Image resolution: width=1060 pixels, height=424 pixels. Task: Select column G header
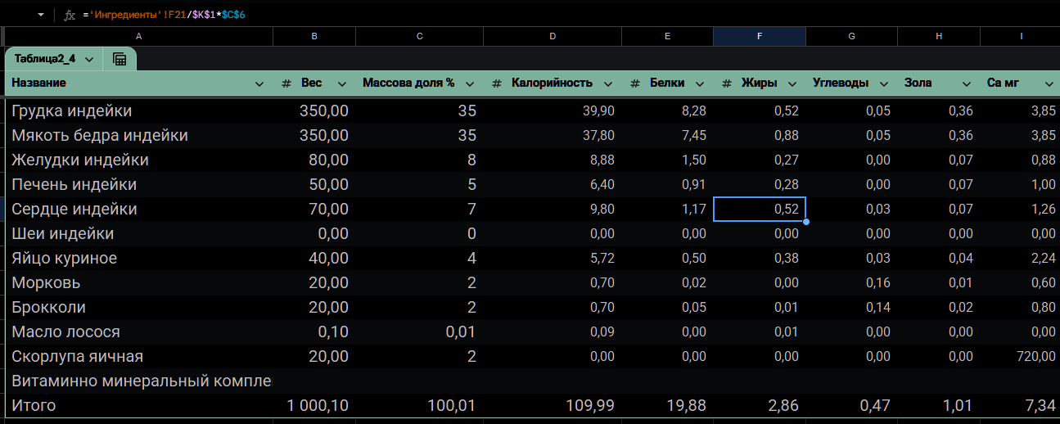852,36
